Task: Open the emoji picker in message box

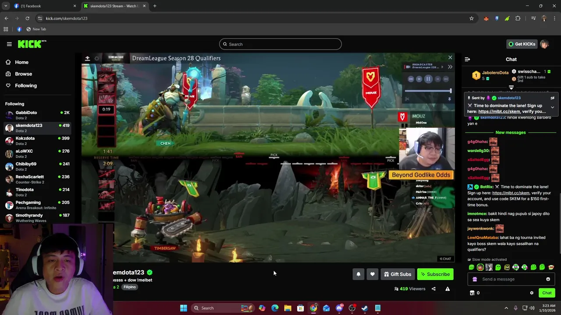Action: pyautogui.click(x=548, y=279)
